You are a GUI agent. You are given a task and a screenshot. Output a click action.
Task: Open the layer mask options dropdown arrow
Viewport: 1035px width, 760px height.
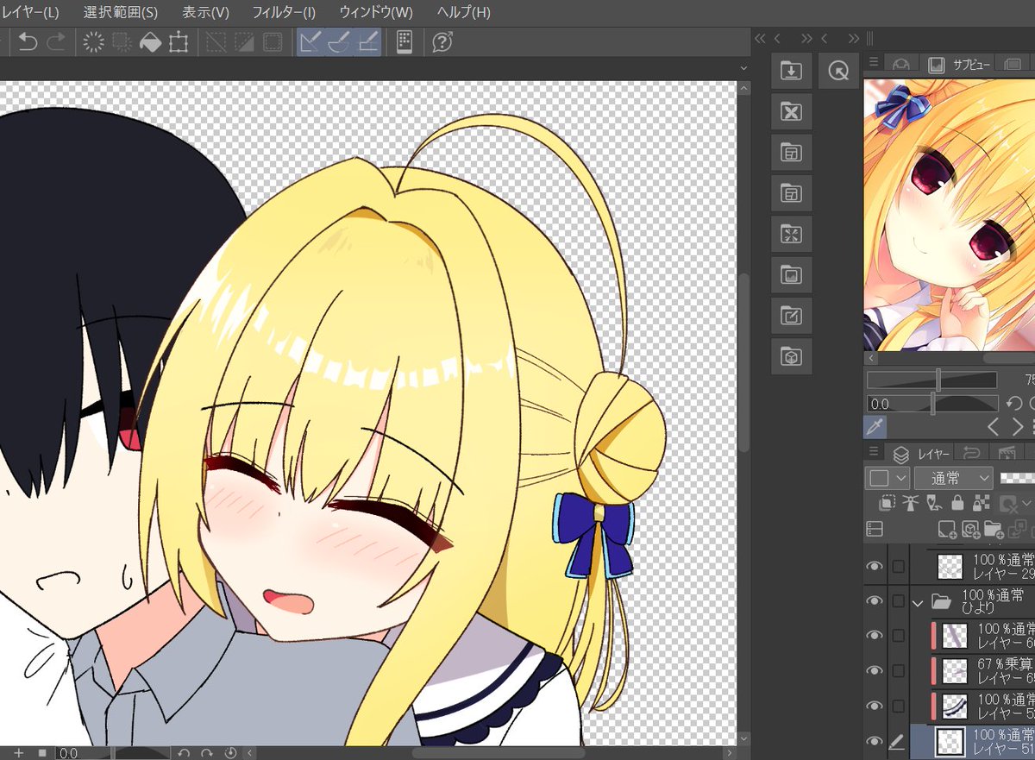(1026, 504)
